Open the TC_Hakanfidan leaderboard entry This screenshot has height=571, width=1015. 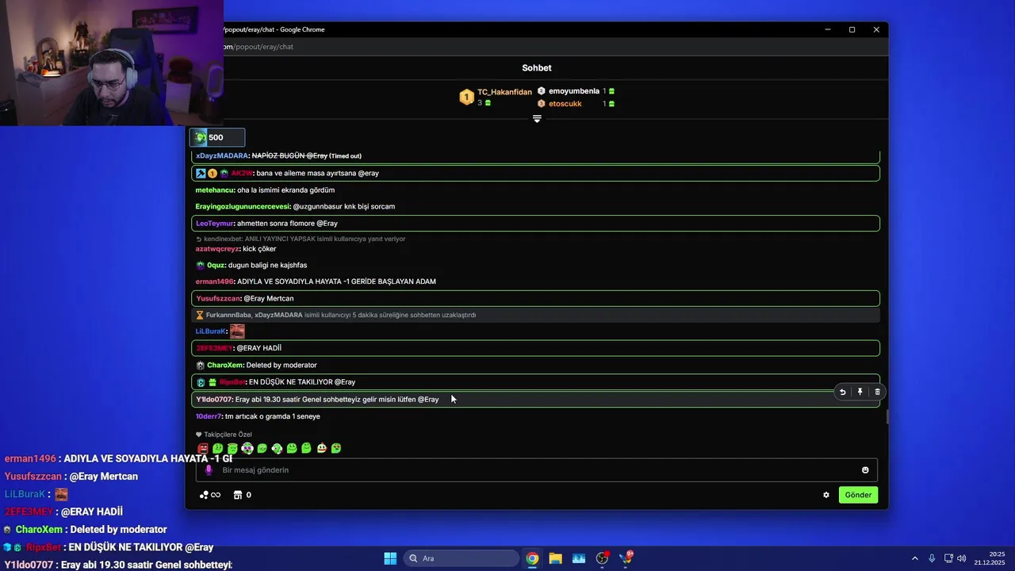(496, 97)
